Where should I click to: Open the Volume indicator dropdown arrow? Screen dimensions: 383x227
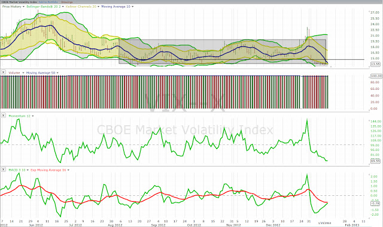[x=23, y=73]
